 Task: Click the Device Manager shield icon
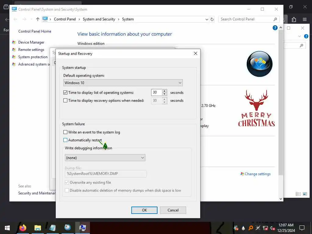[x=14, y=42]
